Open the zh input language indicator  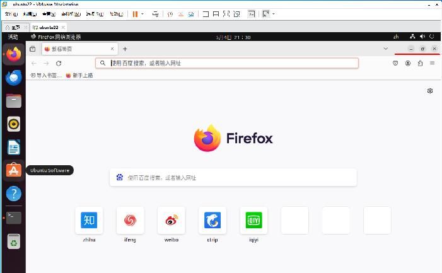click(x=396, y=37)
